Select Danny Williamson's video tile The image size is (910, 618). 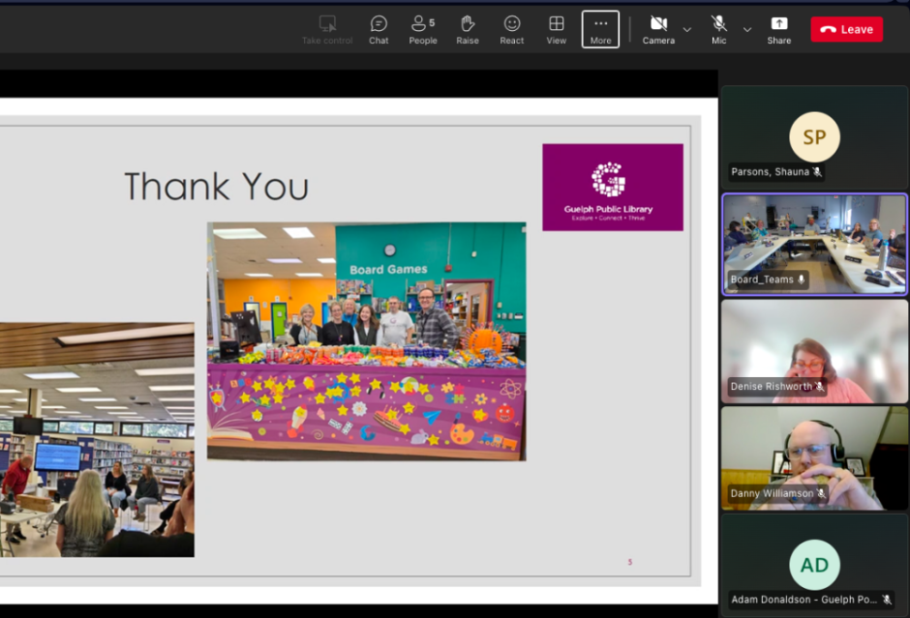[814, 457]
